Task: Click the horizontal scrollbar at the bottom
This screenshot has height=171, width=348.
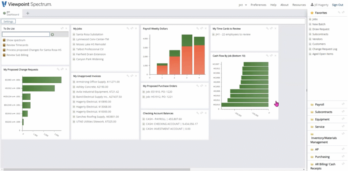Action: (x=97, y=169)
